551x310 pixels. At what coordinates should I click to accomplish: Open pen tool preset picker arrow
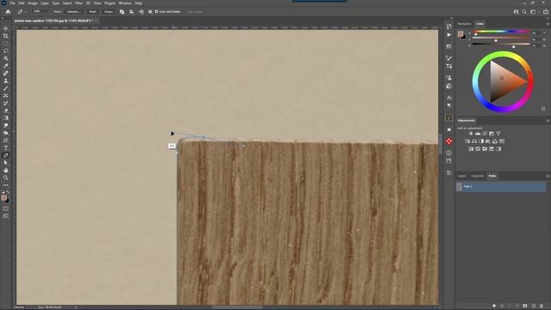[x=25, y=11]
